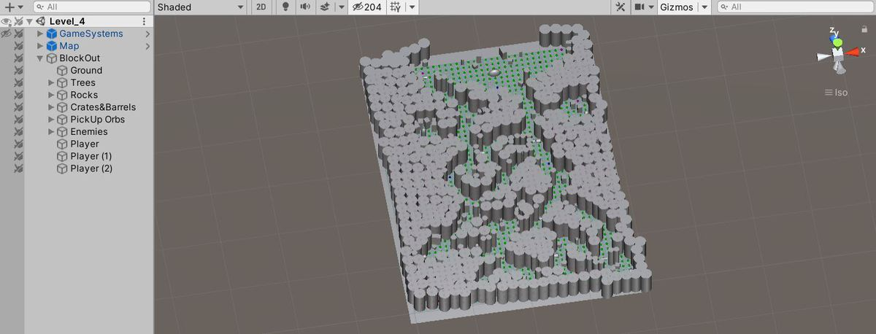Toggle pickability for Player (1) row
The width and height of the screenshot is (876, 334).
click(x=18, y=157)
